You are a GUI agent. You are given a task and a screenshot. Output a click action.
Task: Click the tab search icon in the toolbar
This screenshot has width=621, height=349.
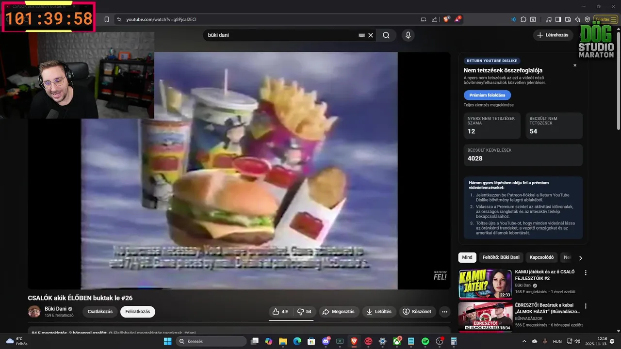point(533,19)
